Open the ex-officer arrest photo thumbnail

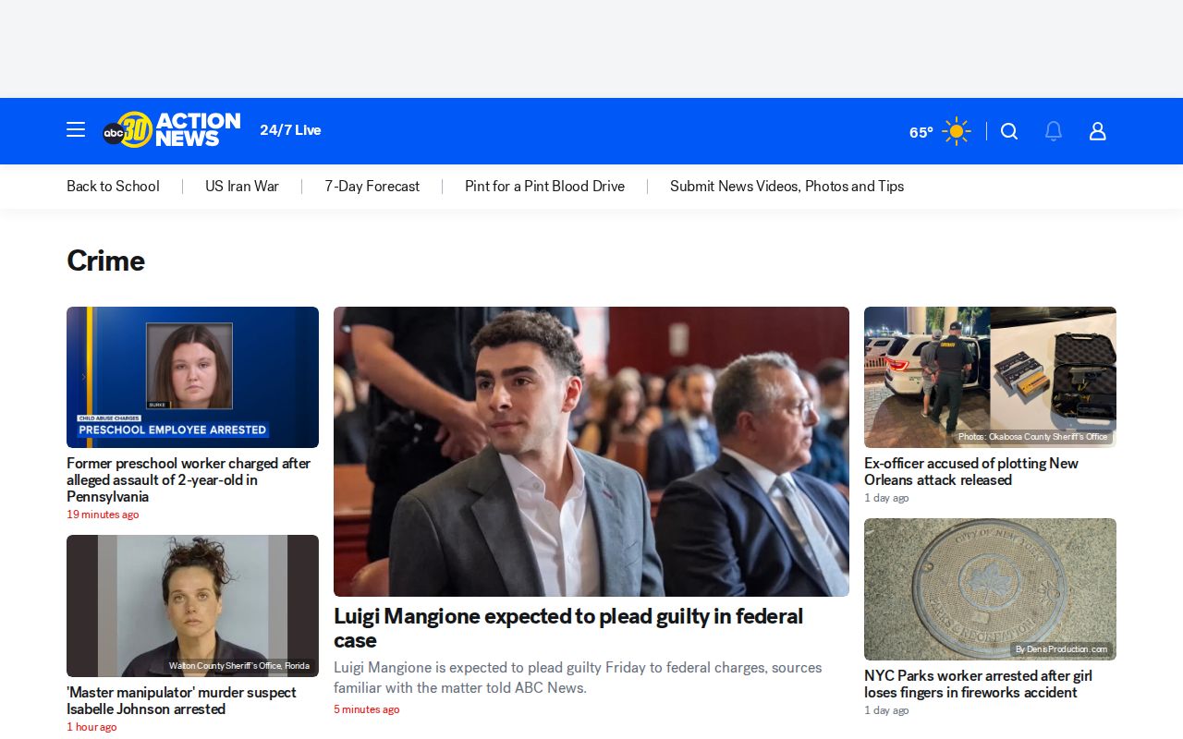coord(990,377)
